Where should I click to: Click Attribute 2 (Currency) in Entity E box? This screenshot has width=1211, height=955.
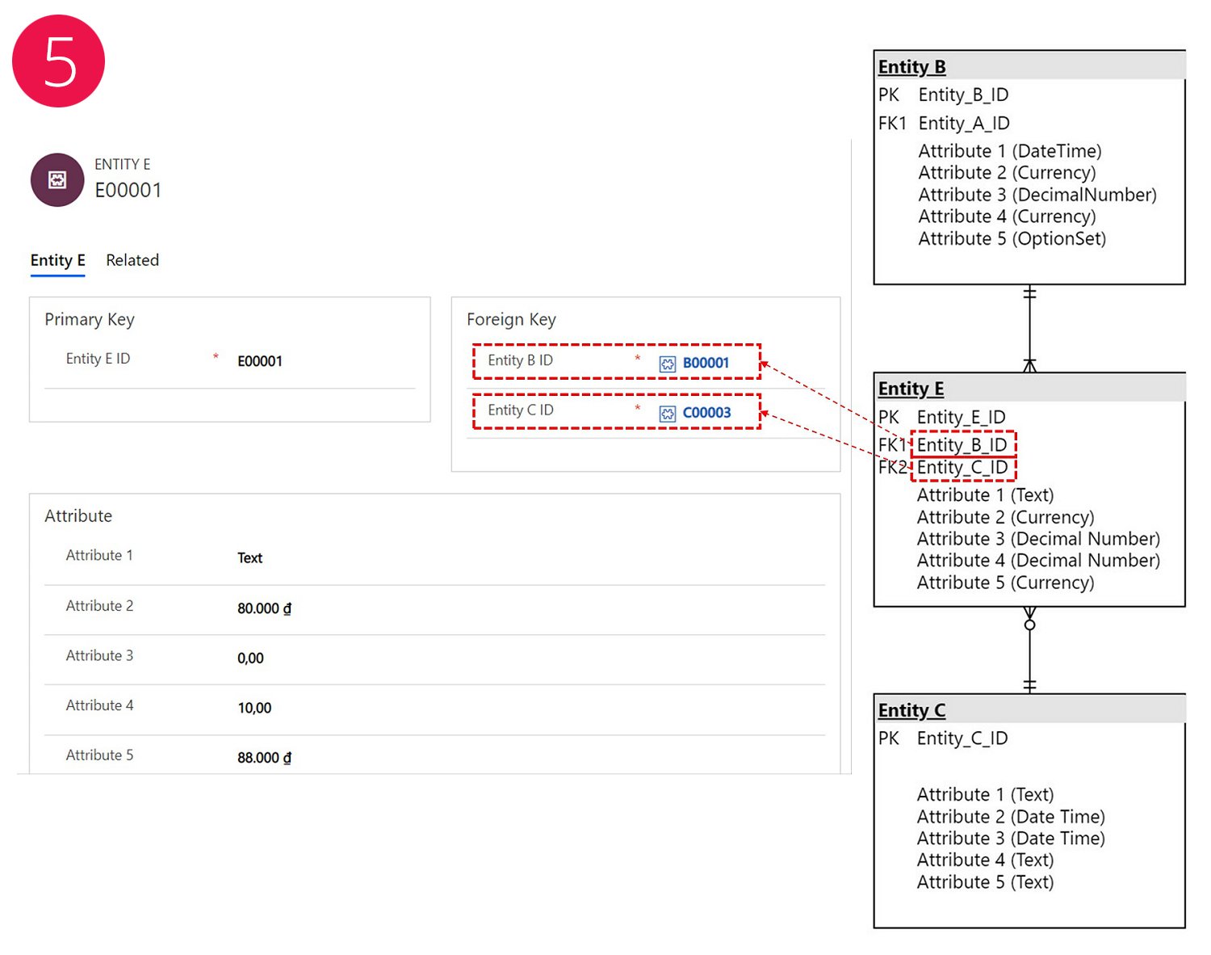click(1006, 517)
